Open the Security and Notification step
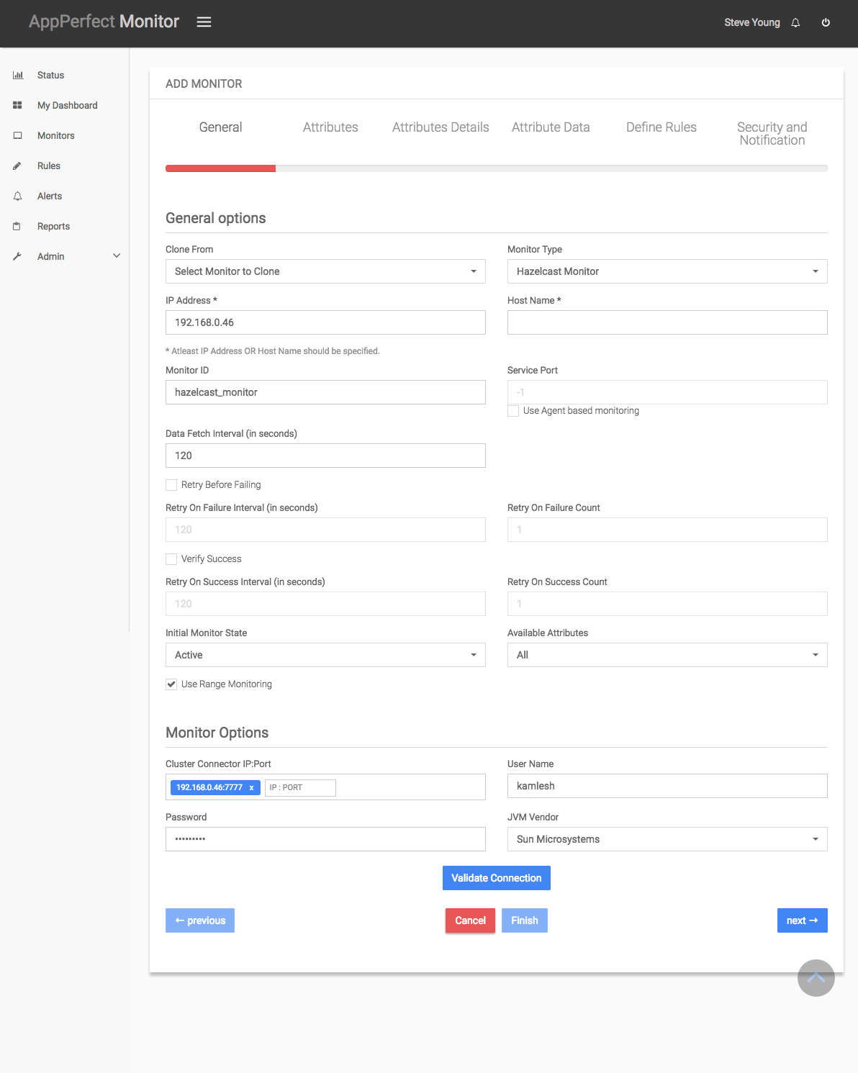 (x=772, y=134)
